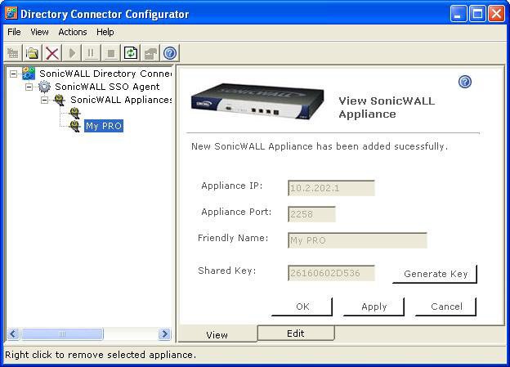This screenshot has width=510, height=367.
Task: Select the unnamed appliance icon above My PRO
Action: (x=75, y=114)
